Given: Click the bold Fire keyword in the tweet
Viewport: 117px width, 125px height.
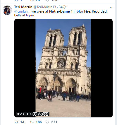Looking at the screenshot, I should 87,11.
